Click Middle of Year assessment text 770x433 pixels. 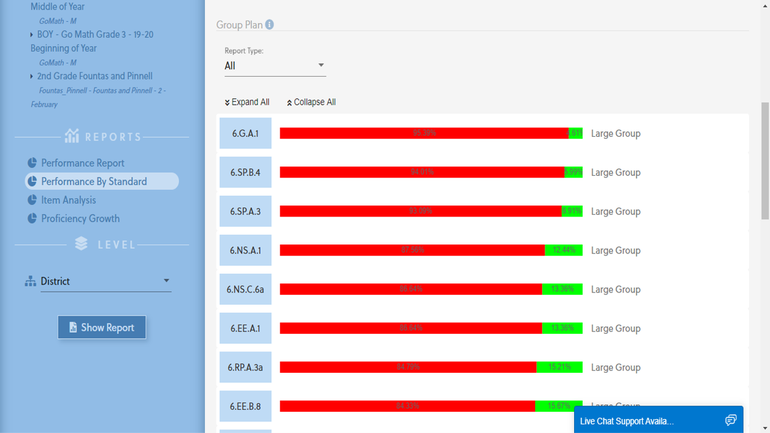click(58, 7)
